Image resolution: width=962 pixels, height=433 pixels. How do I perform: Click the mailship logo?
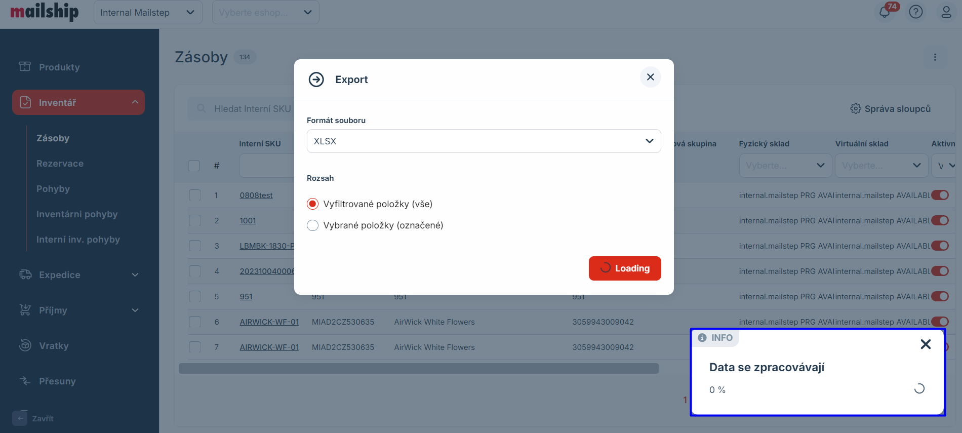click(45, 12)
